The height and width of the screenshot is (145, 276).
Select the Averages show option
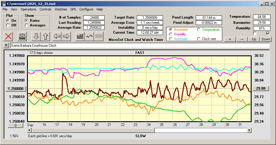click(26, 25)
